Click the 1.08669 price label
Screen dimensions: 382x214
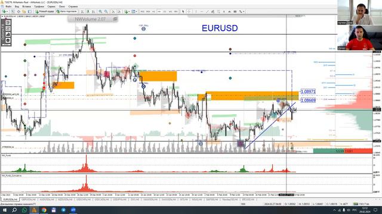coord(308,100)
